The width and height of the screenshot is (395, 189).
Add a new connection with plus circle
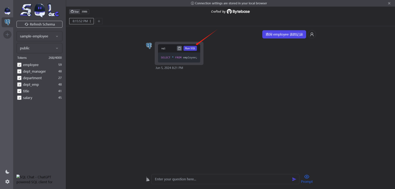[x=7, y=34]
